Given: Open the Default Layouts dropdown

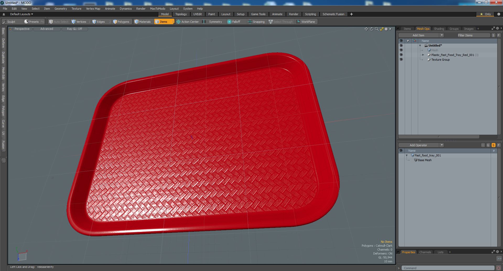Looking at the screenshot, I should click(21, 14).
